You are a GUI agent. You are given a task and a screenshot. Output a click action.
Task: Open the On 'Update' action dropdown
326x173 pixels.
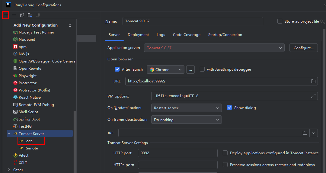coord(187,108)
